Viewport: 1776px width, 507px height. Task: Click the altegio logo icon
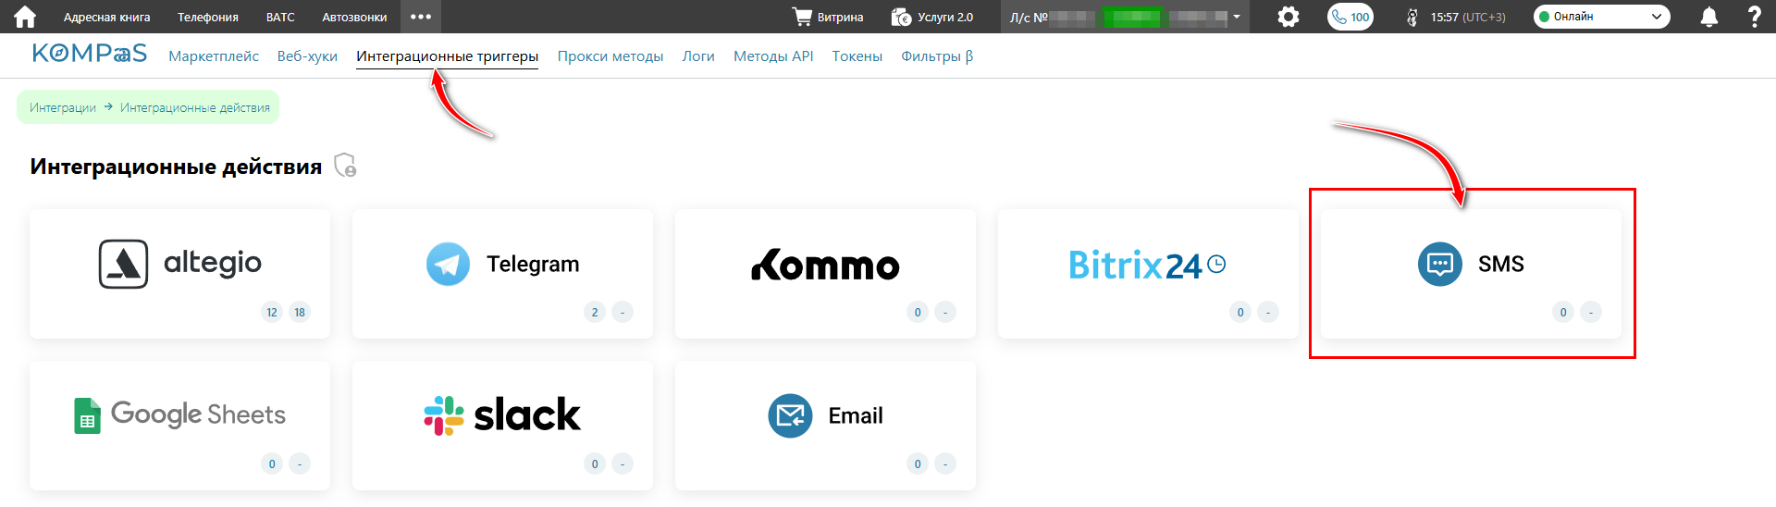(123, 265)
